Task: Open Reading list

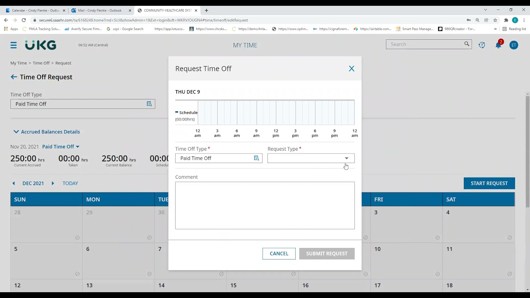Action: 514,29
